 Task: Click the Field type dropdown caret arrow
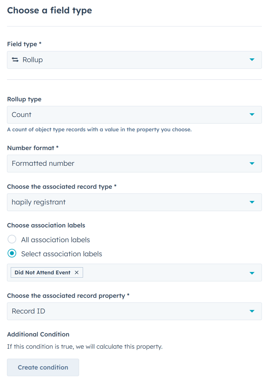point(252,60)
